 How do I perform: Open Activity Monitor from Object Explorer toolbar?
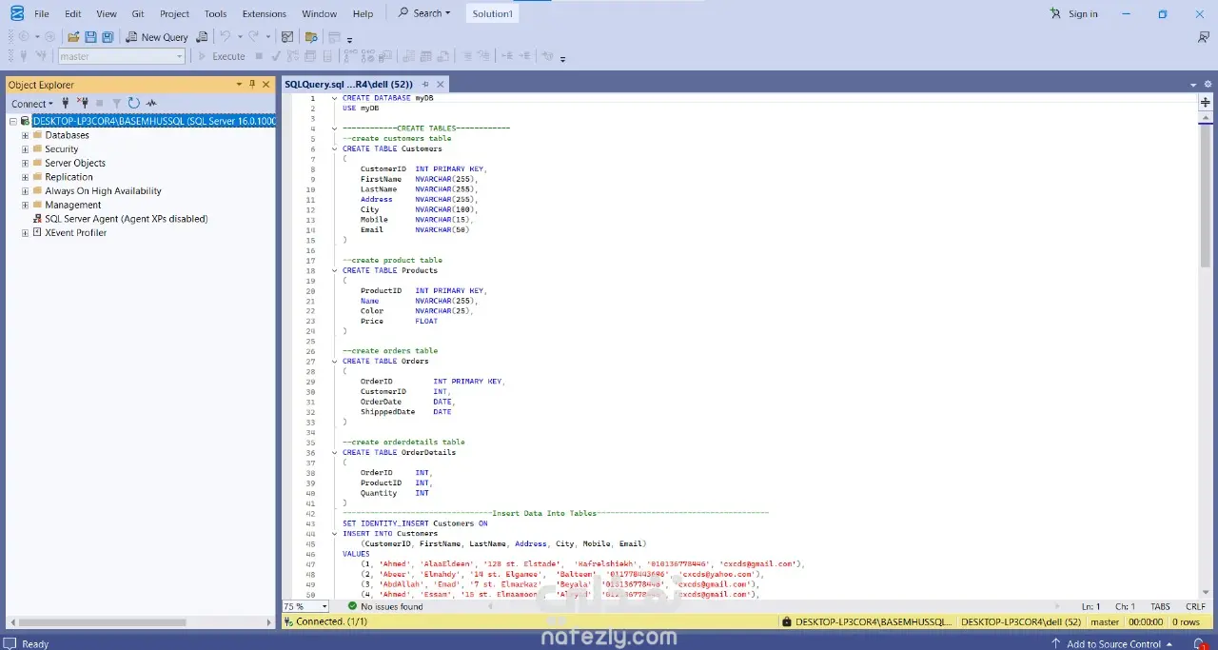(x=151, y=104)
